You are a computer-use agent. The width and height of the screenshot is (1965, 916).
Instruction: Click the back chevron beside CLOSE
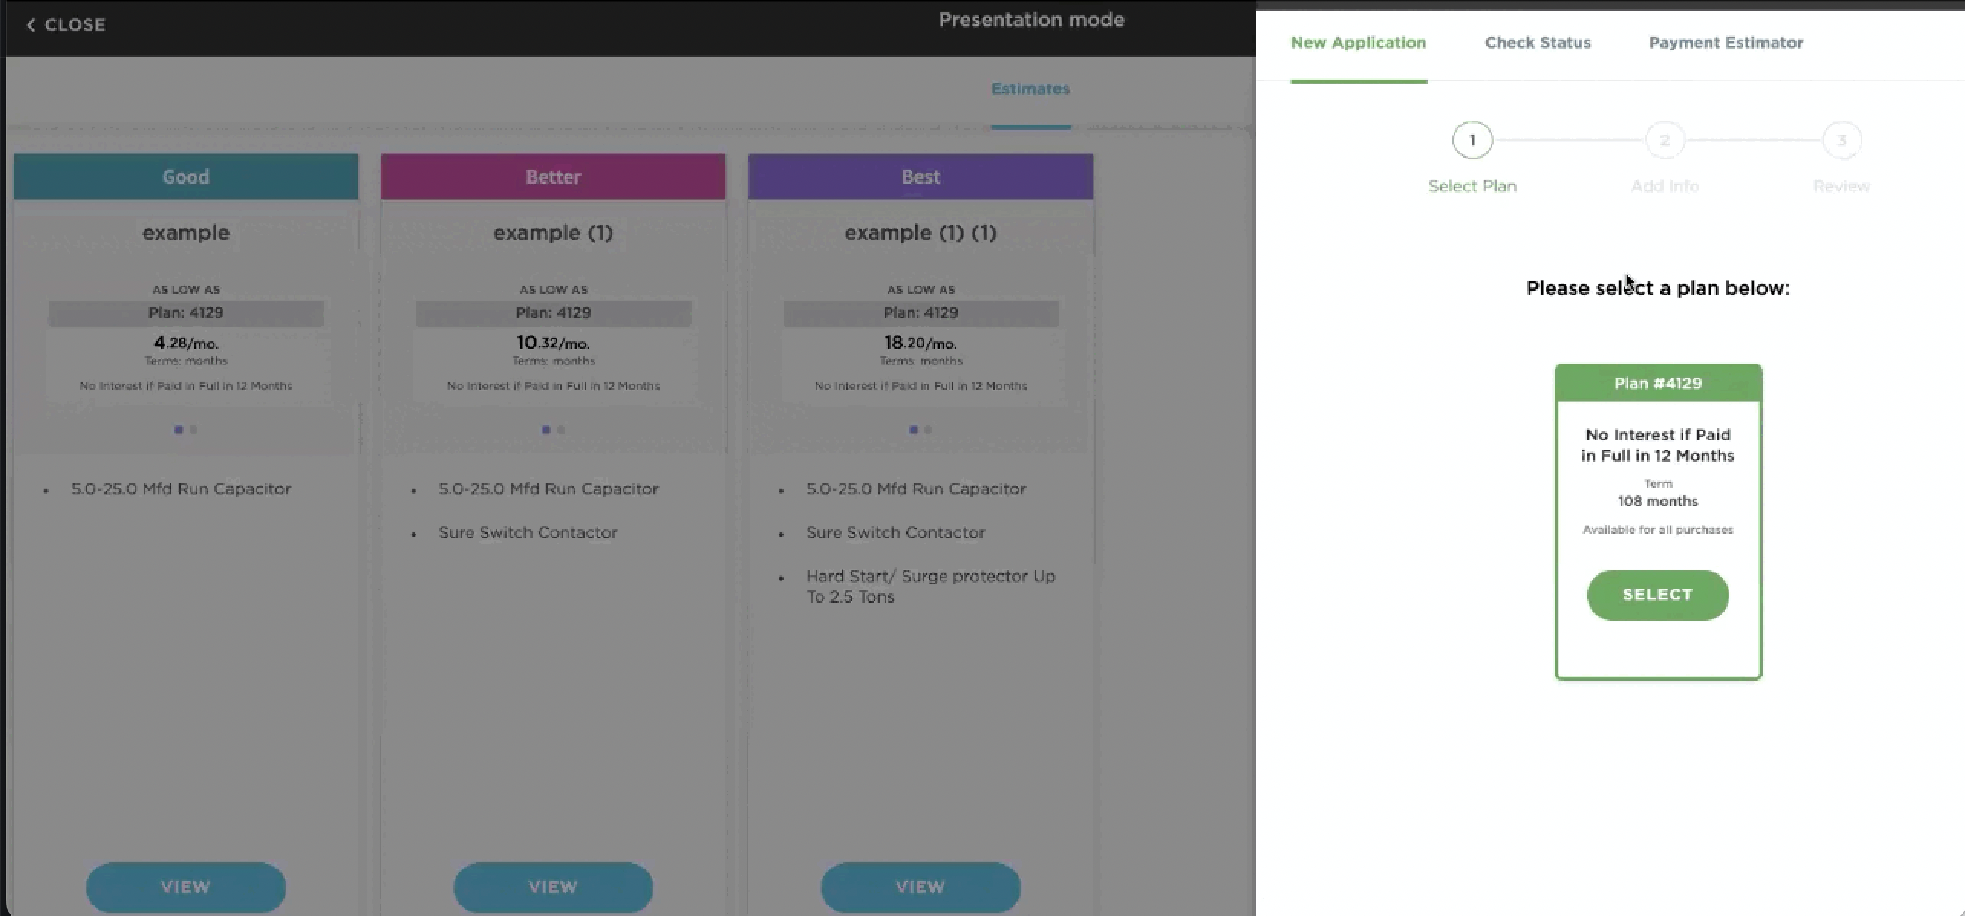click(x=31, y=25)
